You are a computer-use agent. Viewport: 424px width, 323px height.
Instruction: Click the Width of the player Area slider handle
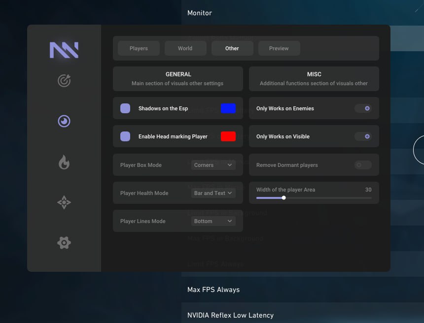(x=283, y=198)
